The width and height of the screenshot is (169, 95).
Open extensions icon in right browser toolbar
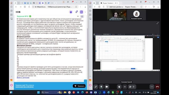154,7
